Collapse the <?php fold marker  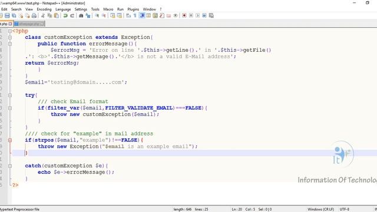coord(10,31)
